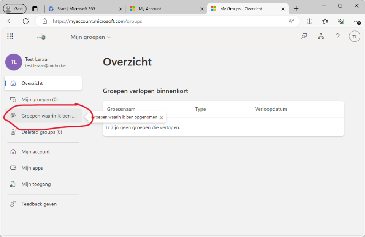Open browser settings and more menu
This screenshot has width=365, height=237.
click(x=356, y=21)
